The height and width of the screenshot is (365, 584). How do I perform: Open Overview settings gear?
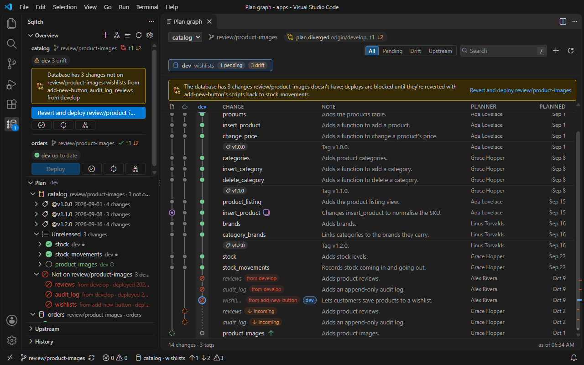[x=149, y=35]
